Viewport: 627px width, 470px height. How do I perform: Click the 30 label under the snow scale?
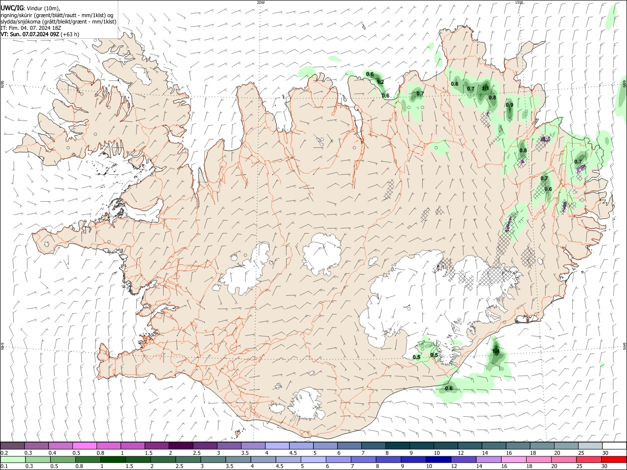coord(605,453)
